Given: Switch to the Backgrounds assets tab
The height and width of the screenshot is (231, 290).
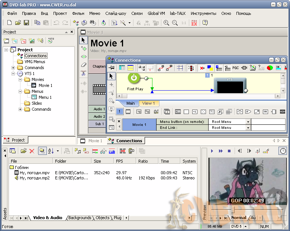Looking at the screenshot, I should pos(80,218).
